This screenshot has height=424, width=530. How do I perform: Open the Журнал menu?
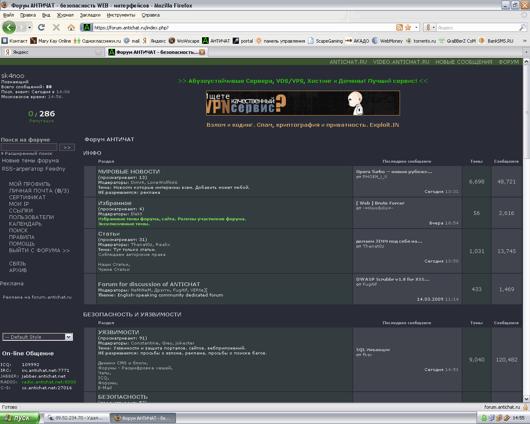point(65,15)
